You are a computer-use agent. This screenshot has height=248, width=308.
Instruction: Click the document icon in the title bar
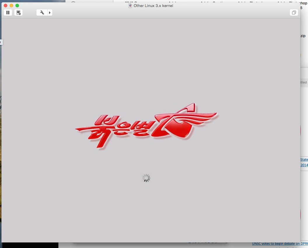(x=130, y=6)
